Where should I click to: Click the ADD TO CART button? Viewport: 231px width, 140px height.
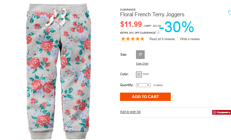[x=145, y=97]
